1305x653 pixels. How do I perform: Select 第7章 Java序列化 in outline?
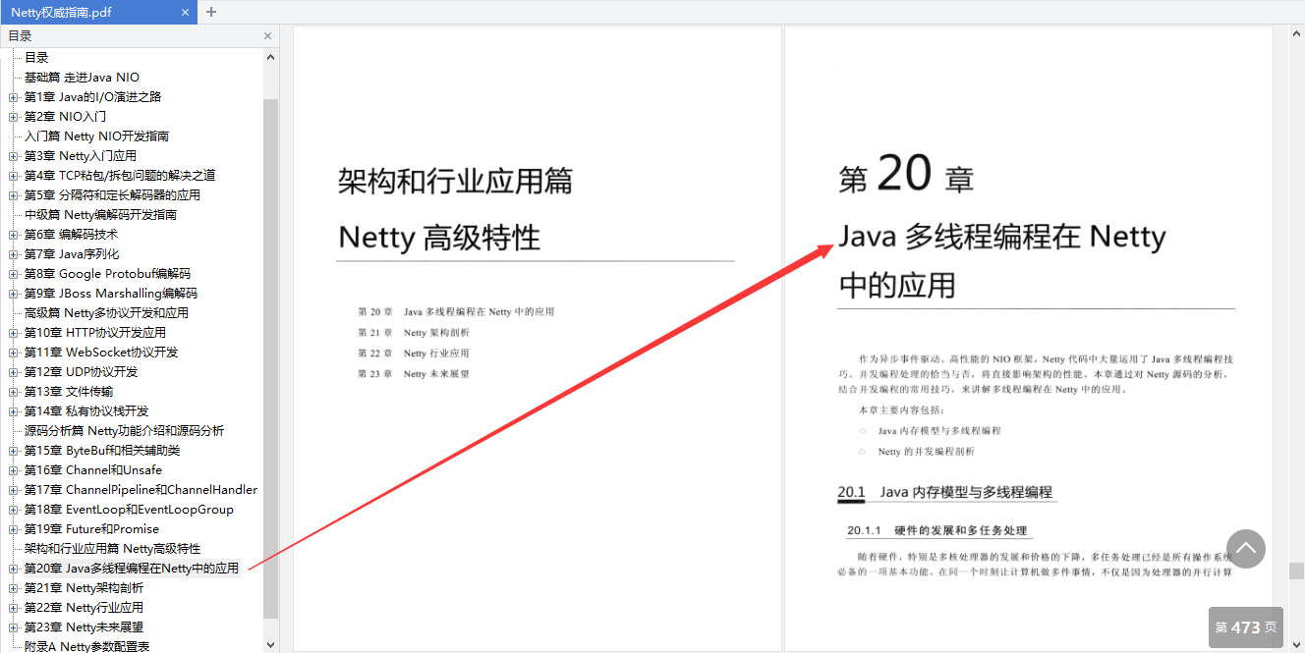(x=72, y=254)
